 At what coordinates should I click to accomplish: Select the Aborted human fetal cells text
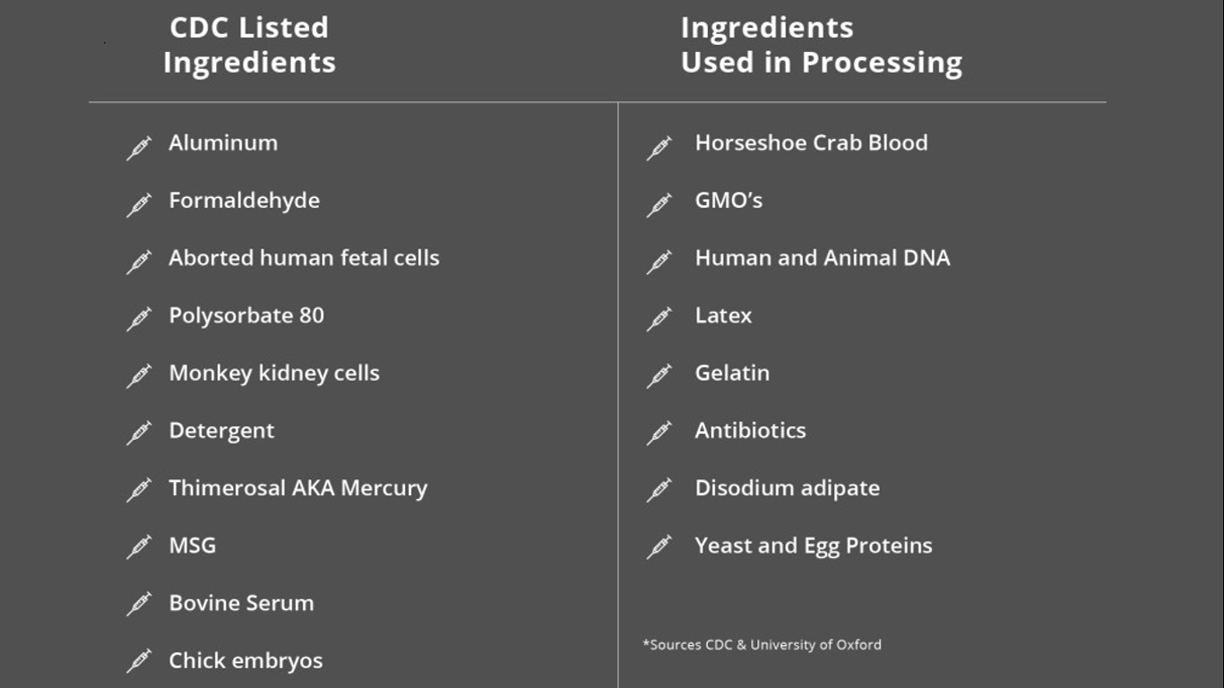pyautogui.click(x=304, y=258)
